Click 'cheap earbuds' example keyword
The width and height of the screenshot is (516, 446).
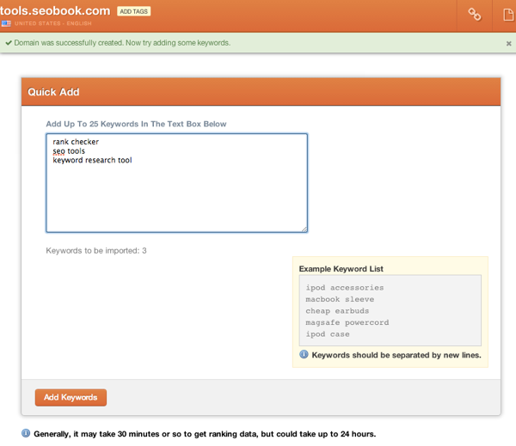[337, 311]
